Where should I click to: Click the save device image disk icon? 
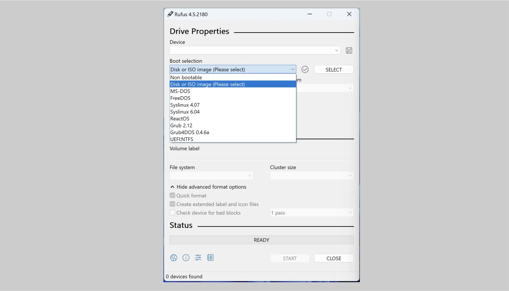349,51
